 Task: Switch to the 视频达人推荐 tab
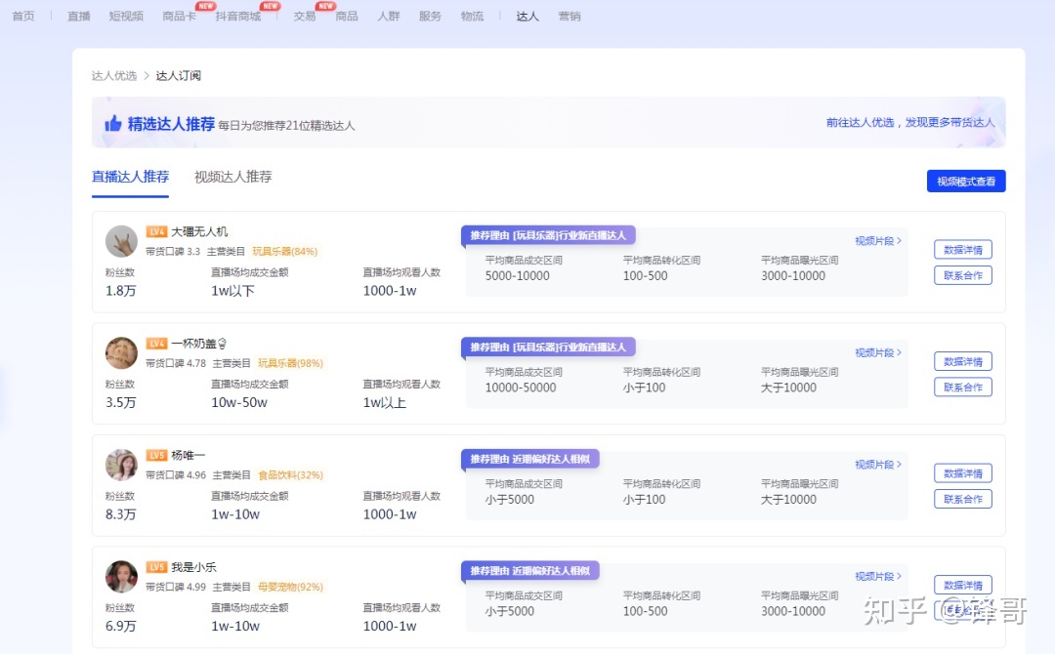(x=232, y=177)
